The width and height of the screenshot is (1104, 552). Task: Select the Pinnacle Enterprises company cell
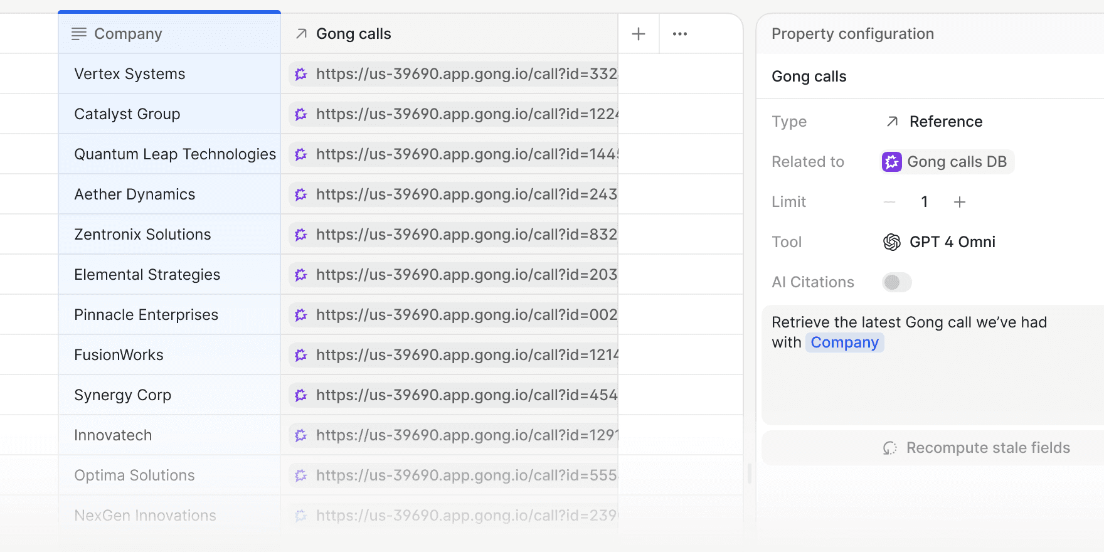pos(169,315)
